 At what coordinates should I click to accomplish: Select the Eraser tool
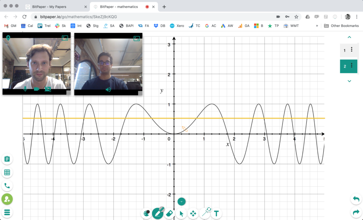tap(169, 214)
